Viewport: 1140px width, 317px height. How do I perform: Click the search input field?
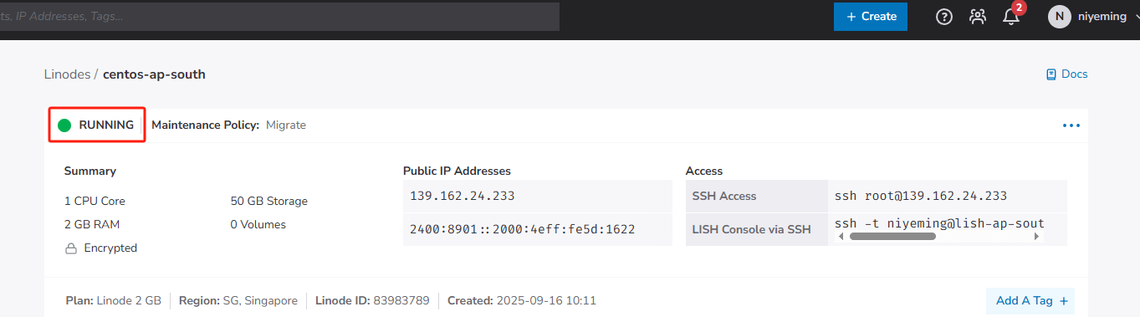pos(279,17)
